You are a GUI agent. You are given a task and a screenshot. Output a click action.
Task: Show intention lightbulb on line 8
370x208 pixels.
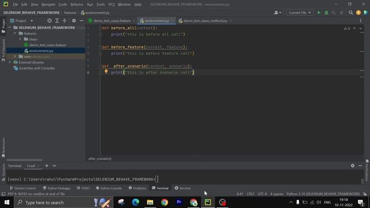pyautogui.click(x=106, y=72)
